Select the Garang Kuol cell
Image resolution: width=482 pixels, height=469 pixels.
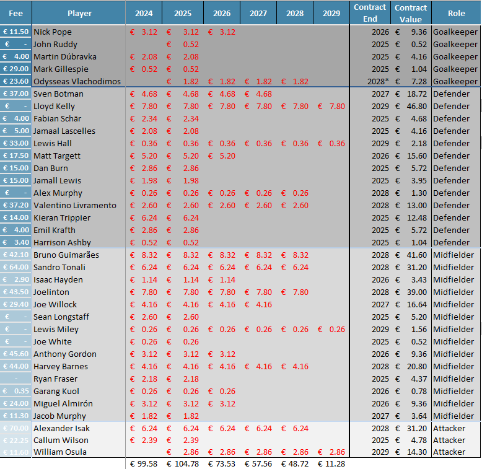point(79,391)
